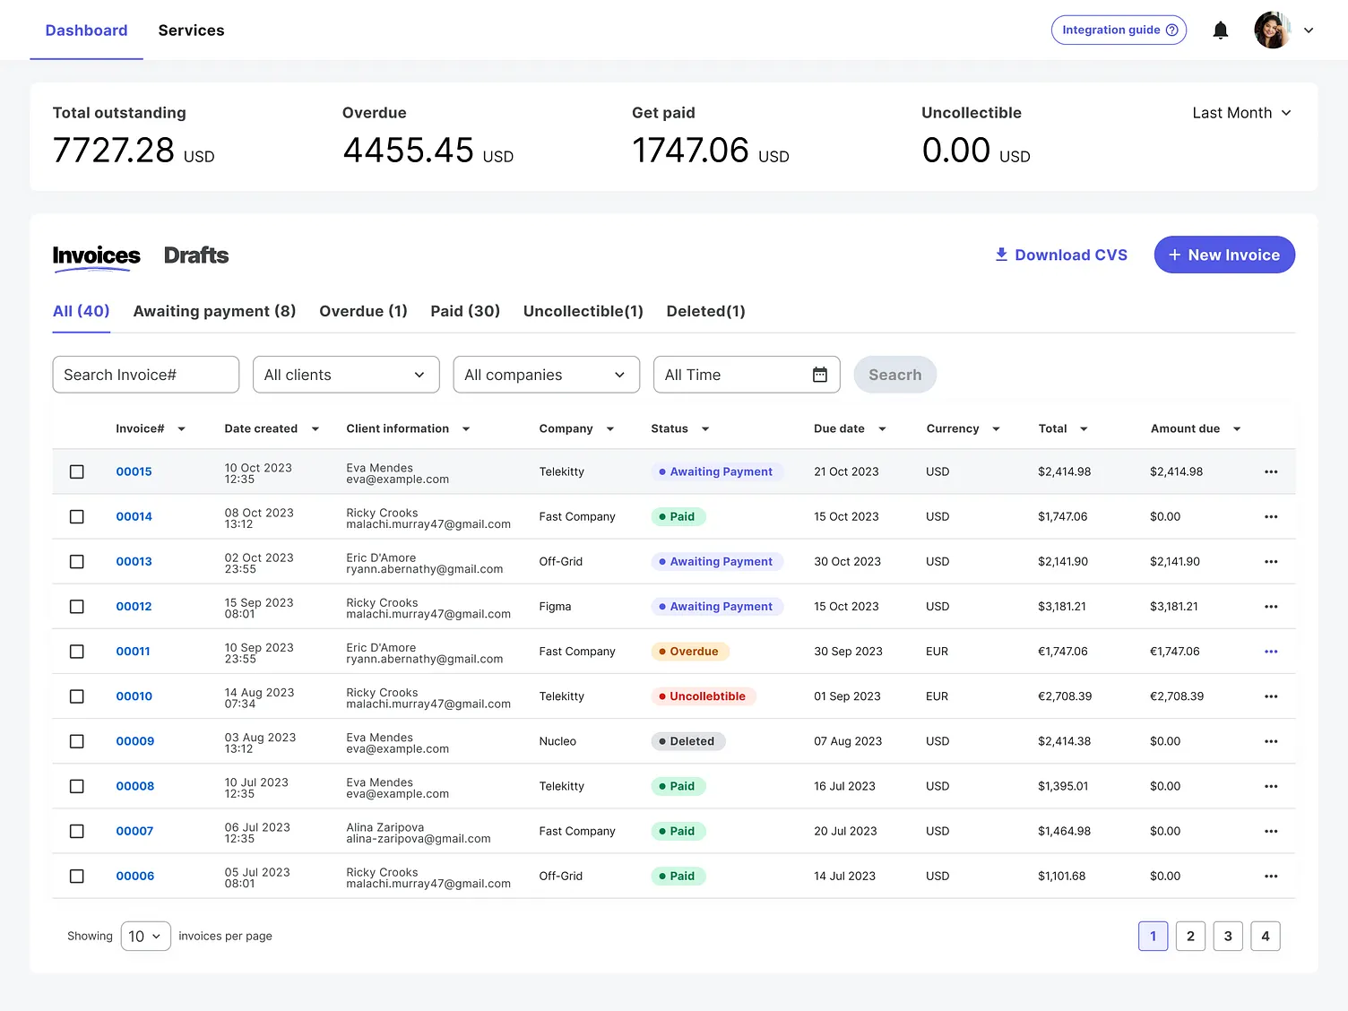Click the user profile avatar
Screen dimensions: 1348x1011
click(1271, 30)
